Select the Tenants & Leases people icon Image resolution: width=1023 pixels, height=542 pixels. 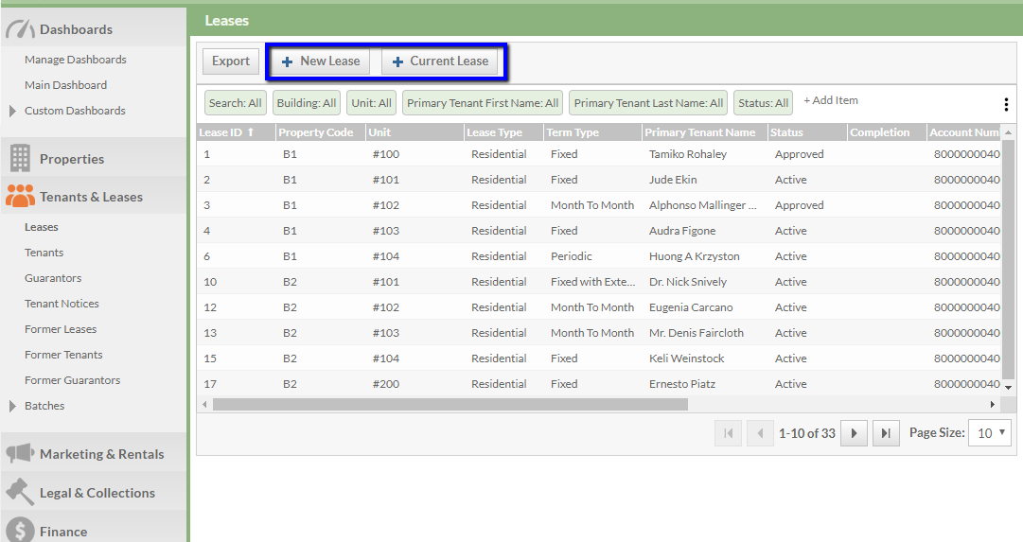click(20, 196)
